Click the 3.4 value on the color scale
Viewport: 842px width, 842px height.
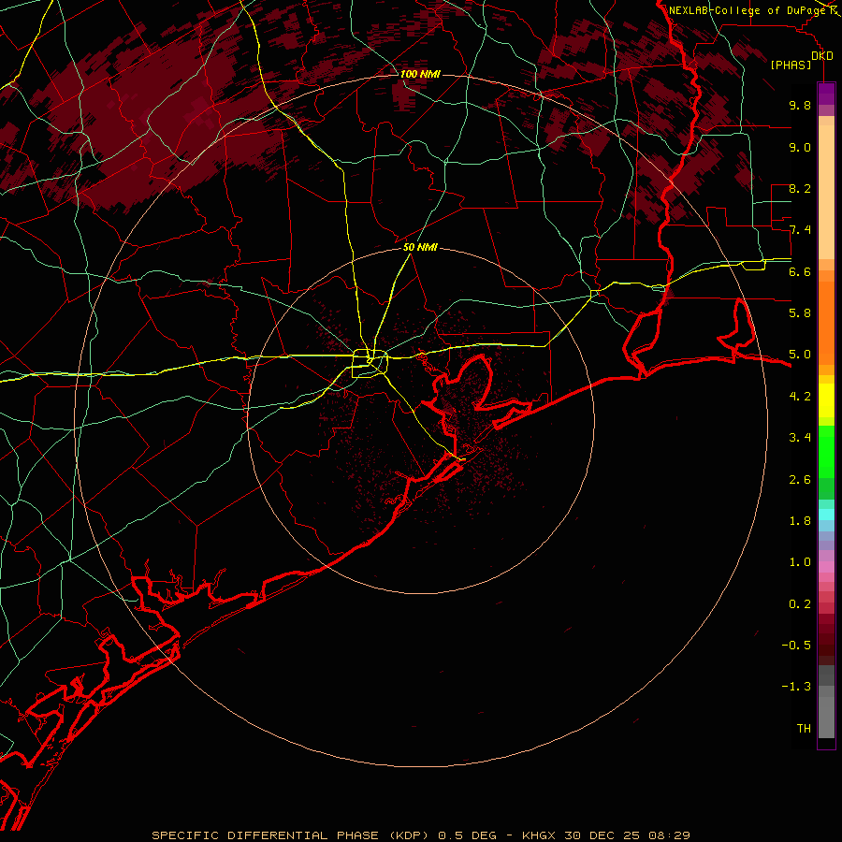800,438
